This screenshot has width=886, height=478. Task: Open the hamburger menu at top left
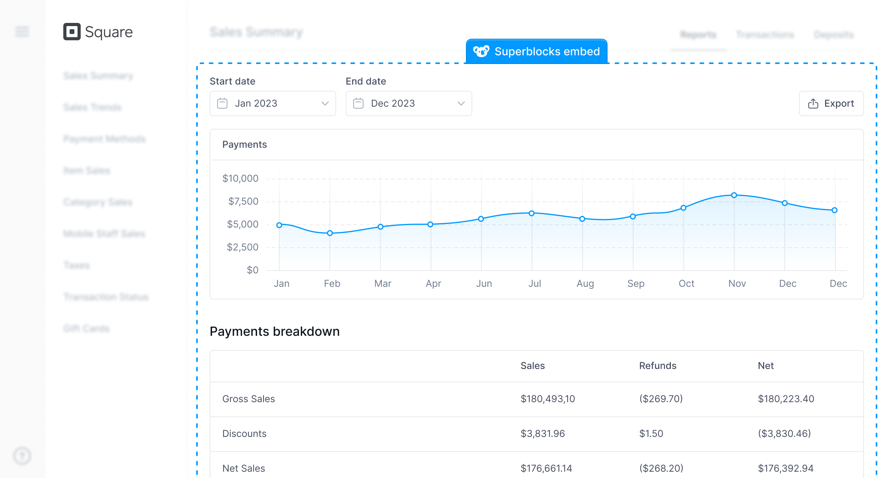(x=22, y=31)
